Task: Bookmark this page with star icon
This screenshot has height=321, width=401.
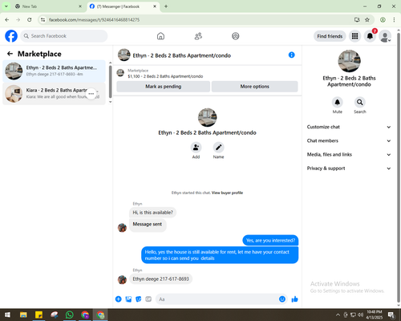Action: pos(367,20)
